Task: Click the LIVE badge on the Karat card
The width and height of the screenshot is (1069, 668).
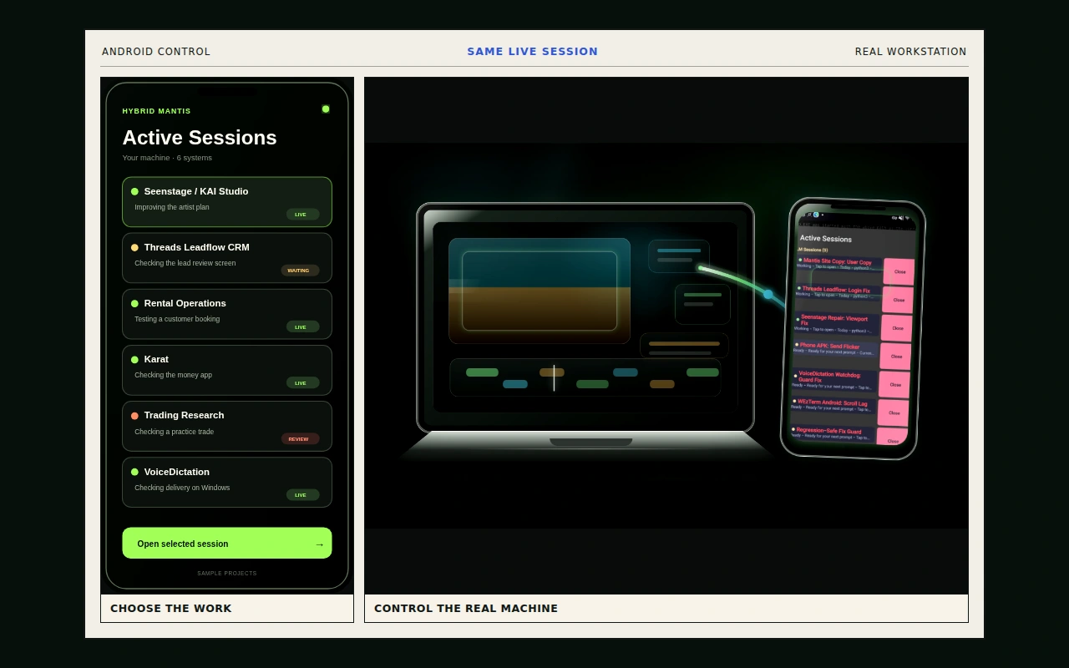Action: (302, 382)
